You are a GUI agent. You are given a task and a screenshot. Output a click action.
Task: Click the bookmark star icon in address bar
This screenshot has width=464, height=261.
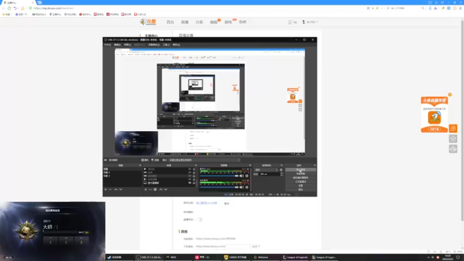click(x=377, y=8)
